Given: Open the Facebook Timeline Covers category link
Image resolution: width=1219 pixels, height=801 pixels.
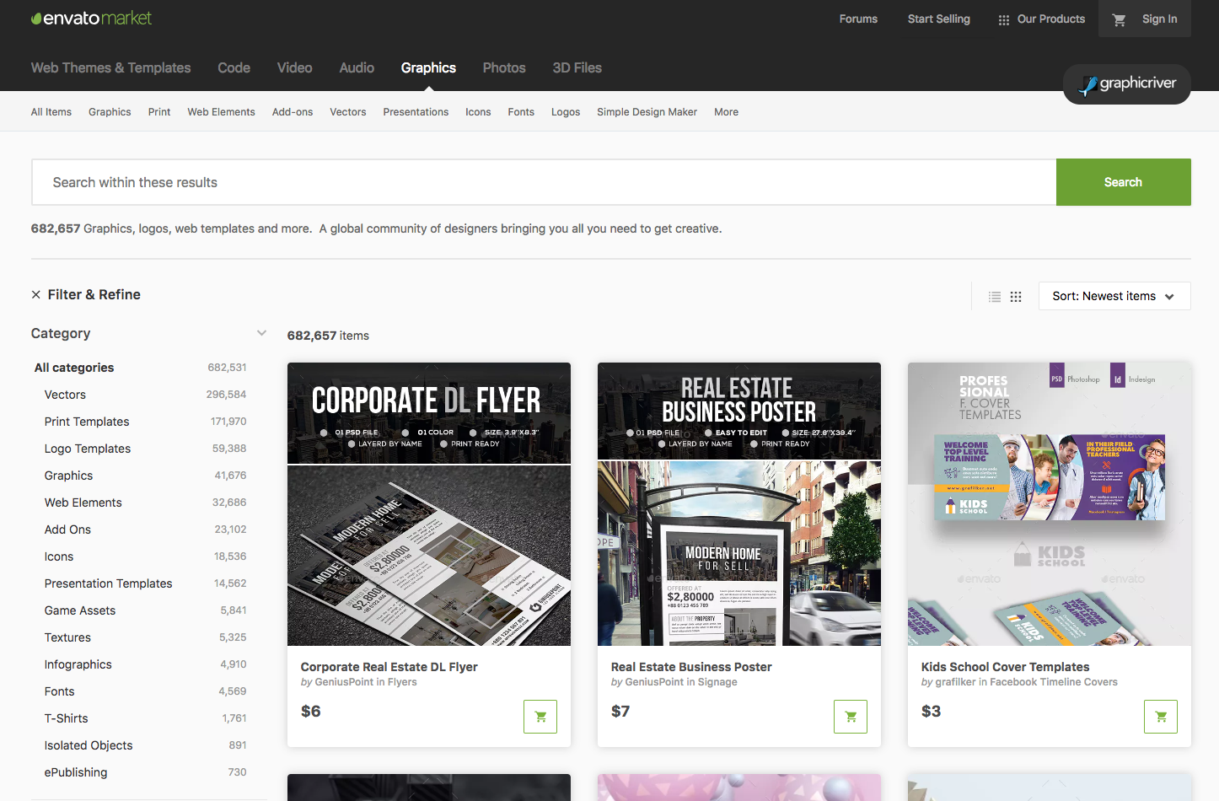Looking at the screenshot, I should (x=1054, y=682).
